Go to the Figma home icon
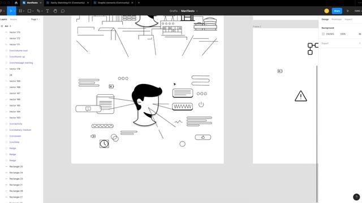This screenshot has height=203, width=362. pos(16,3)
